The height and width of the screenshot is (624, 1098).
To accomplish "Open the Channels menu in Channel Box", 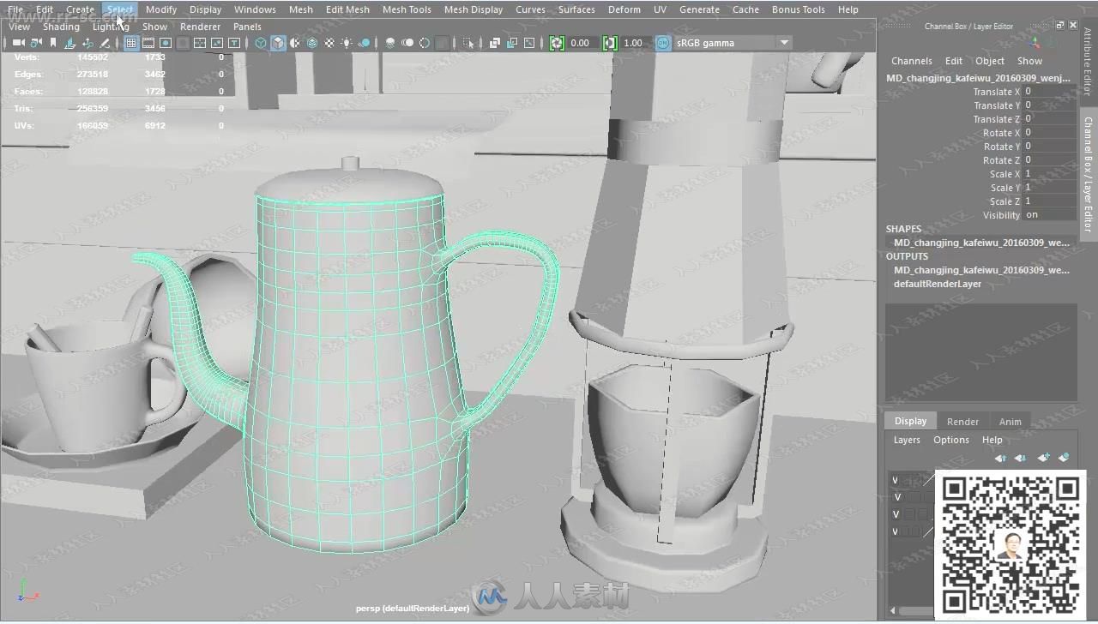I will coord(911,61).
